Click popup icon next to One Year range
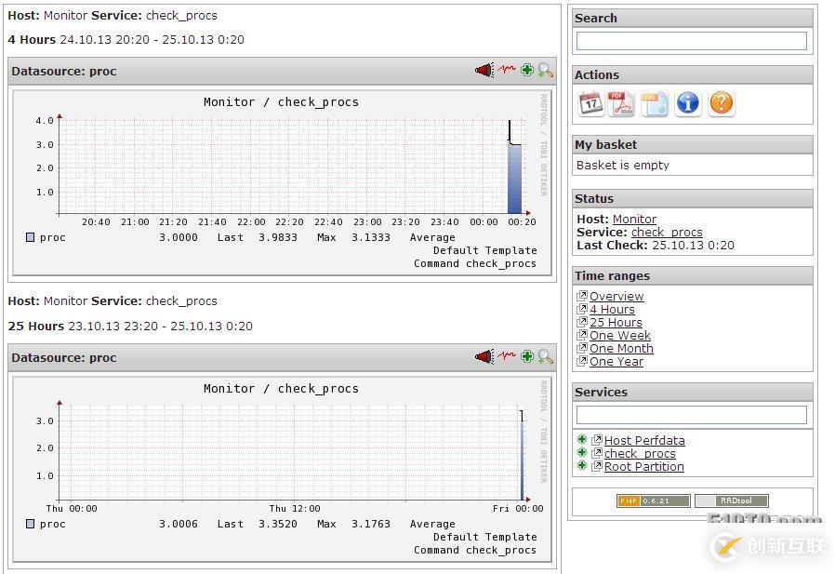The width and height of the screenshot is (835, 574). [582, 361]
